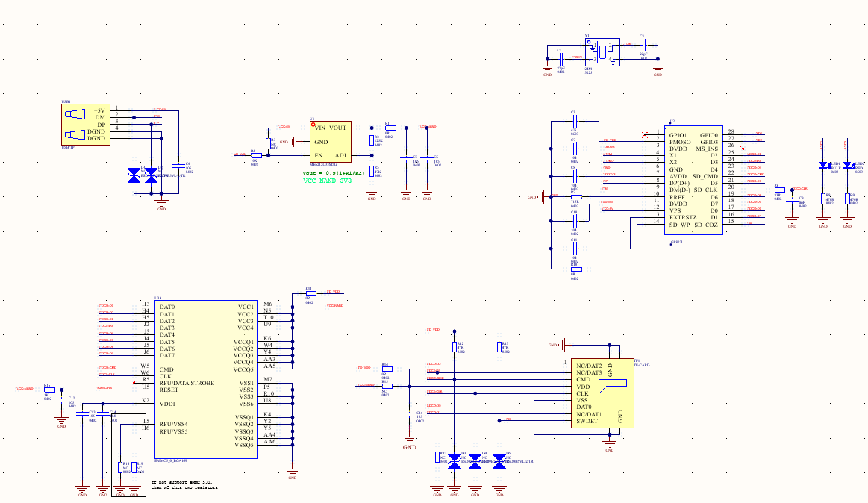Select capacitor C2 left of the crystal
The width and height of the screenshot is (868, 503).
(x=562, y=59)
